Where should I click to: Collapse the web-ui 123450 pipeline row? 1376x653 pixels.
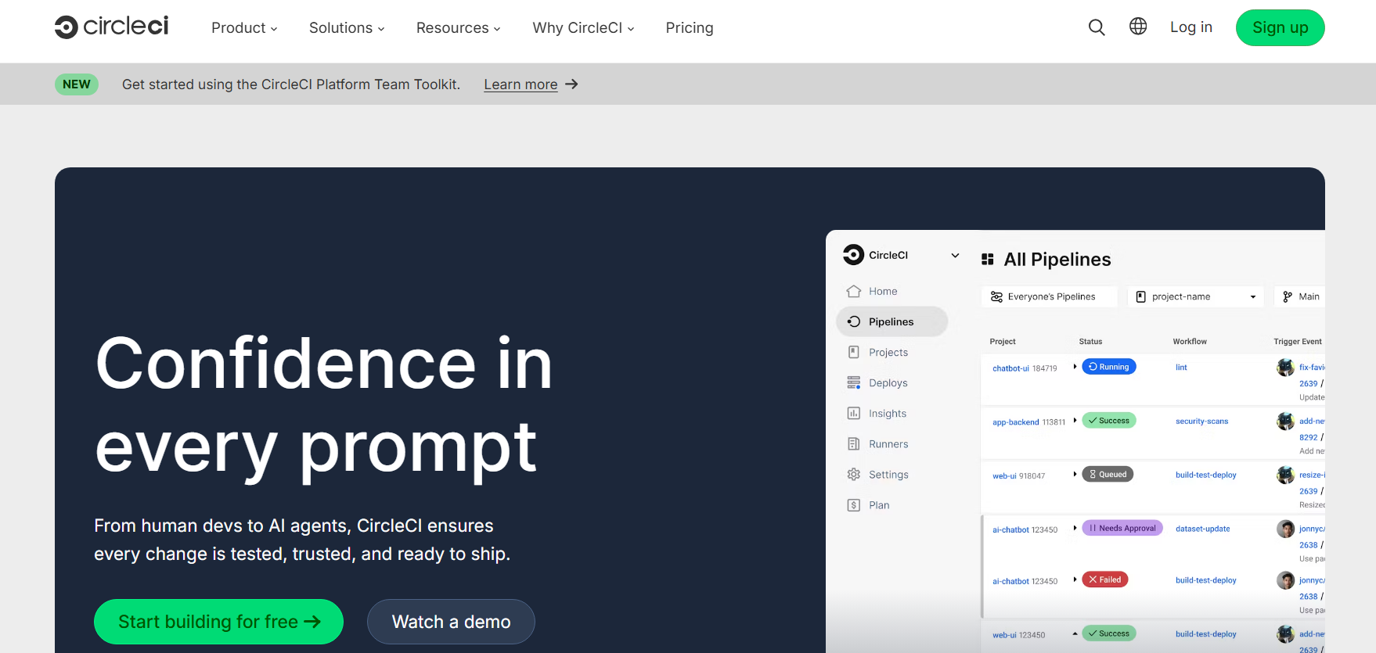click(1075, 633)
